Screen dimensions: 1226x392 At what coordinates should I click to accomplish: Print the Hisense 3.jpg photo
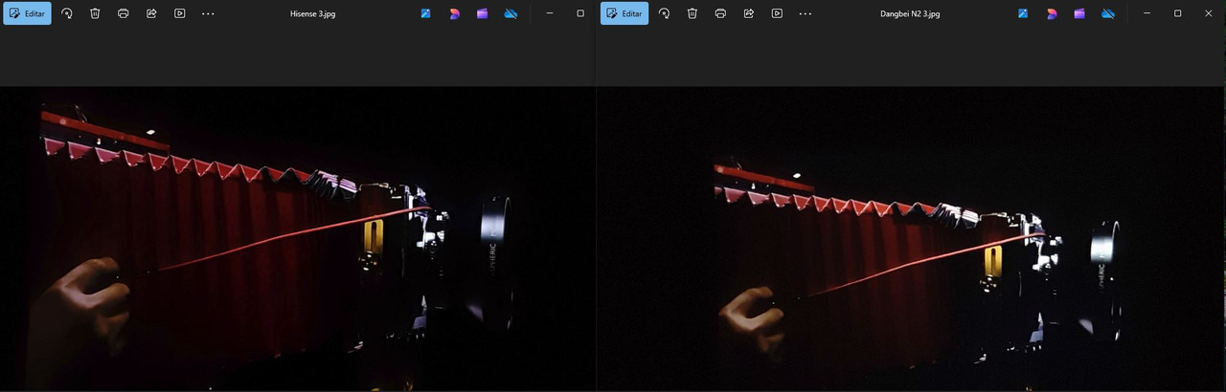coord(124,13)
